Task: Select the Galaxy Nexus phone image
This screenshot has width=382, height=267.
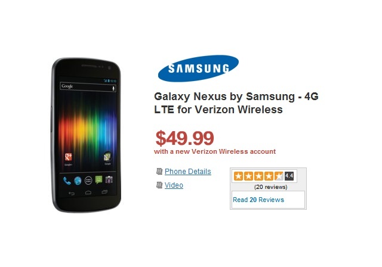Action: (x=86, y=135)
